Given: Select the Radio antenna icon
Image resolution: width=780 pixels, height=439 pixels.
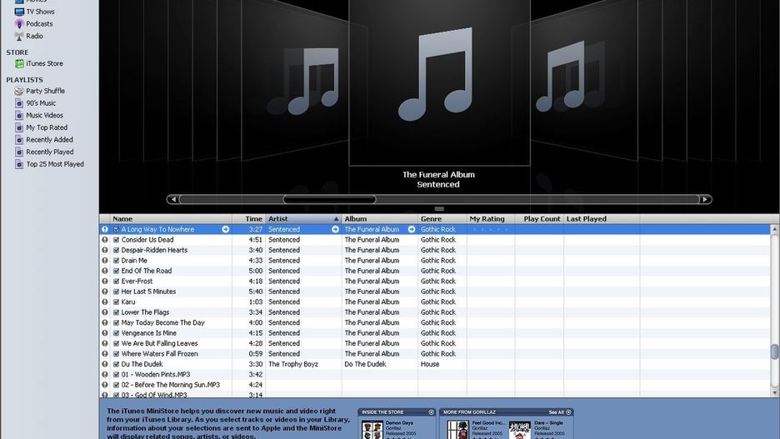Looking at the screenshot, I should pos(19,36).
